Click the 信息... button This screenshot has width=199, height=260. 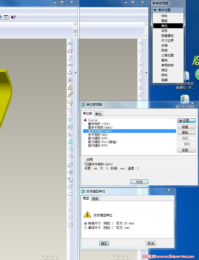tap(187, 150)
